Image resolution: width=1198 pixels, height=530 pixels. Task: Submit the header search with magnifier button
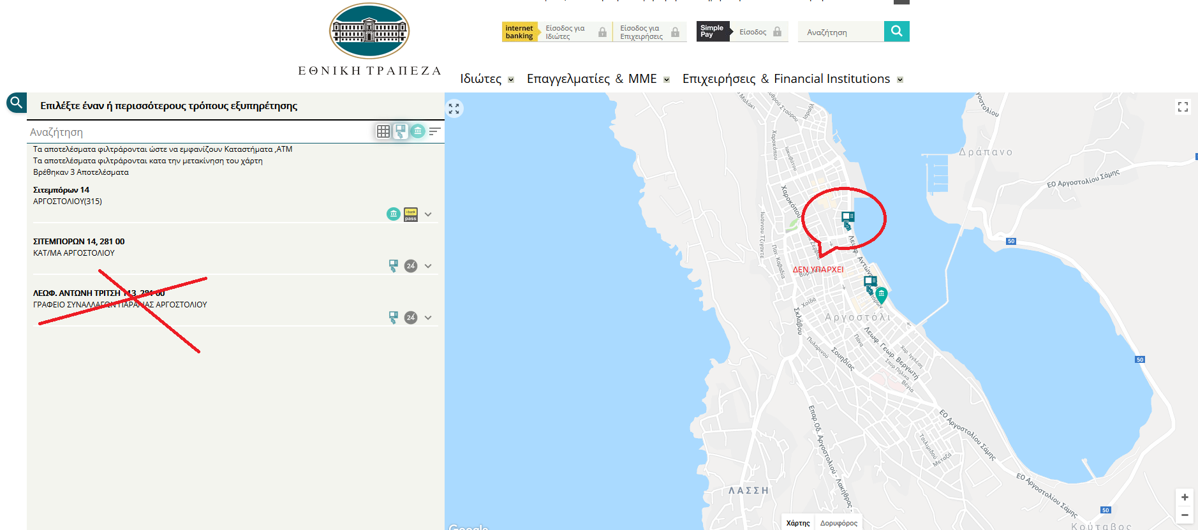tap(897, 31)
